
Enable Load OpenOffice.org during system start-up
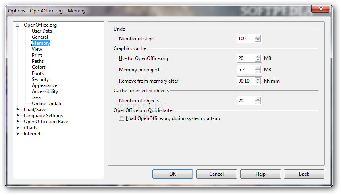coord(121,118)
